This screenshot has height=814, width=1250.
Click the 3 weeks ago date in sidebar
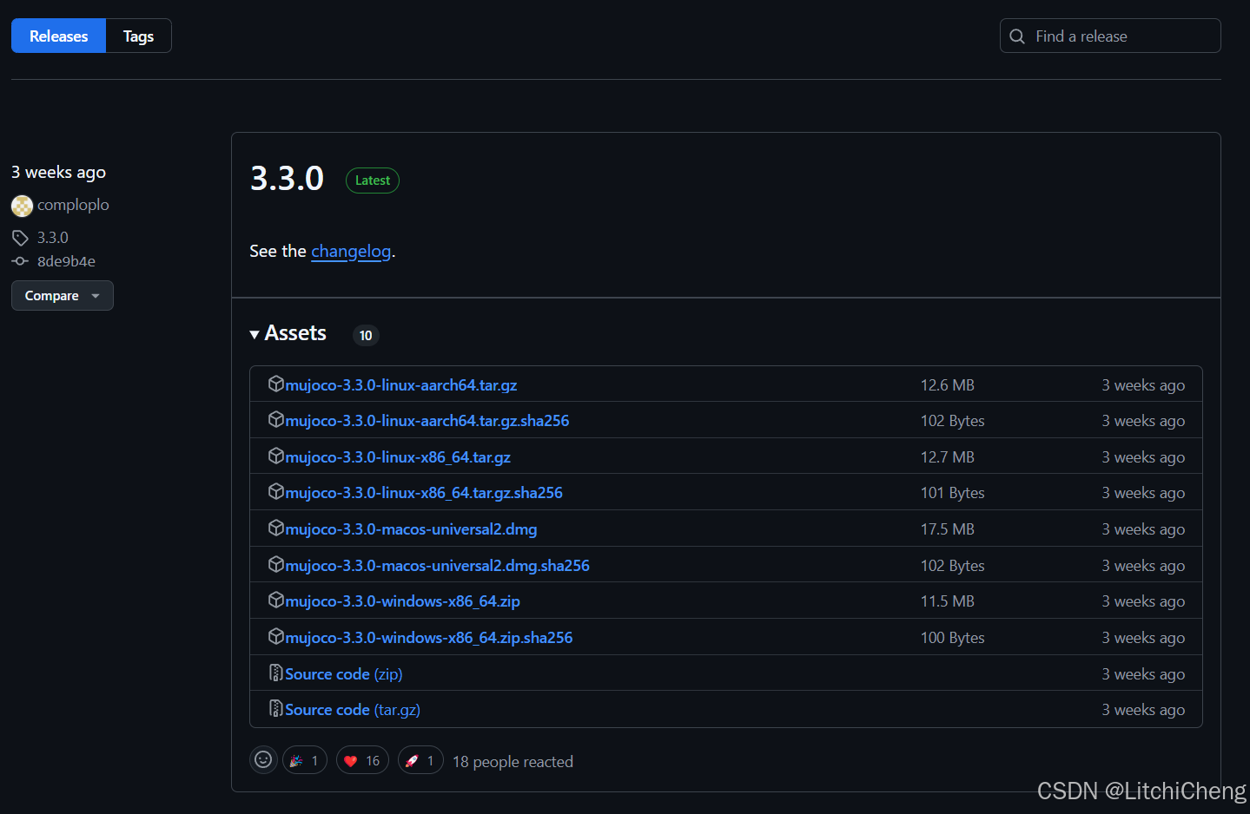[58, 172]
